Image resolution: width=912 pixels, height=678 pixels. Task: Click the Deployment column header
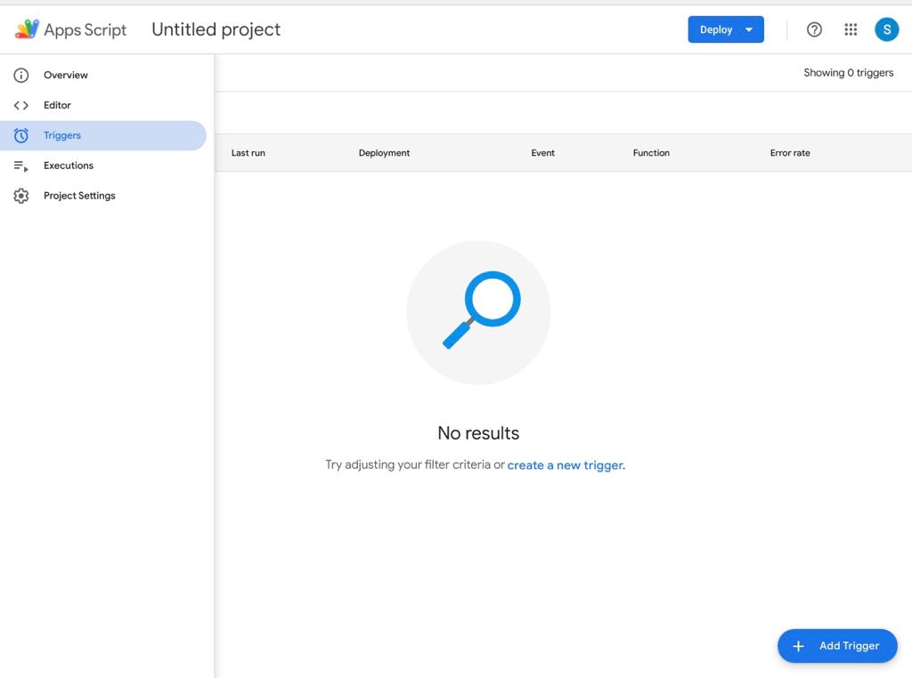click(x=384, y=153)
